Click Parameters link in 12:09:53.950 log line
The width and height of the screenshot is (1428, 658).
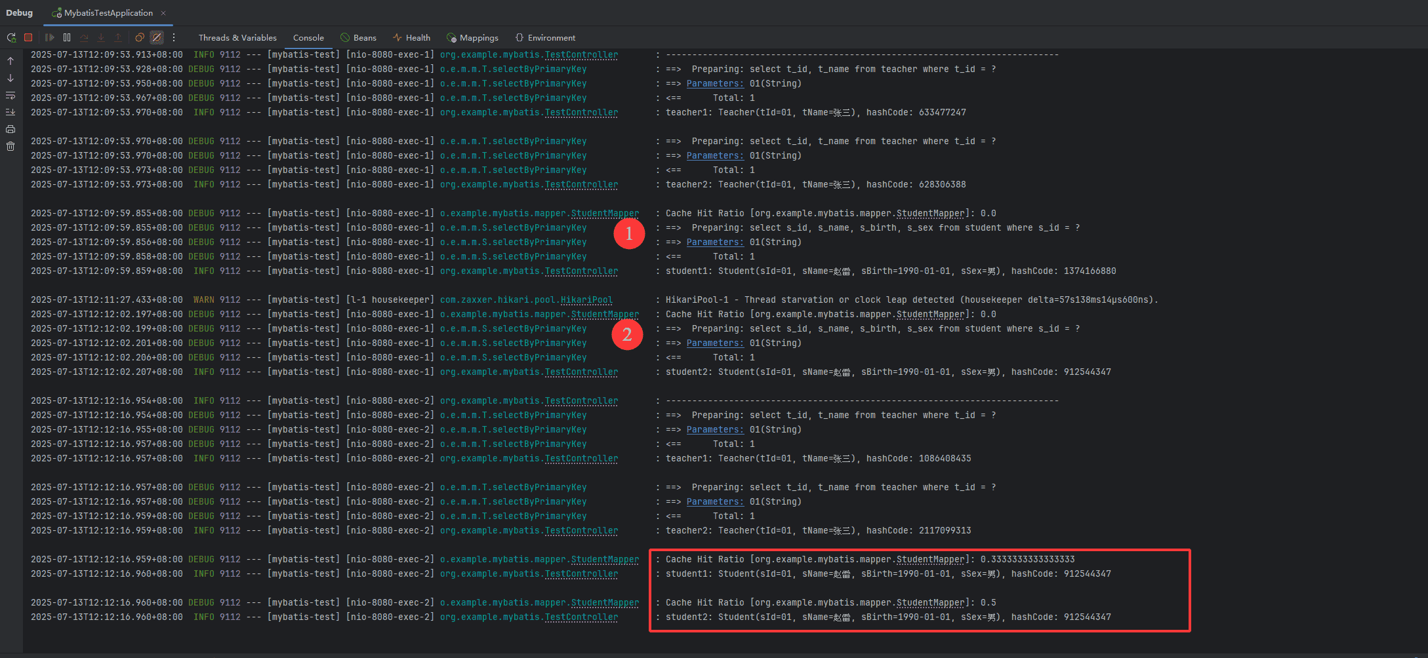[715, 83]
